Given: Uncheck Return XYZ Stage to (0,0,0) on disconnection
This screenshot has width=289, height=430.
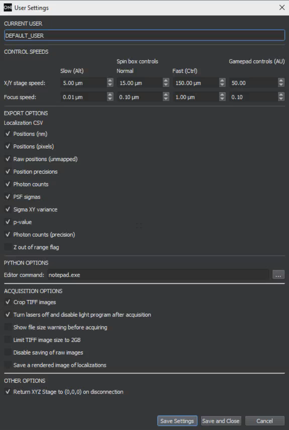Looking at the screenshot, I should pyautogui.click(x=8, y=392).
